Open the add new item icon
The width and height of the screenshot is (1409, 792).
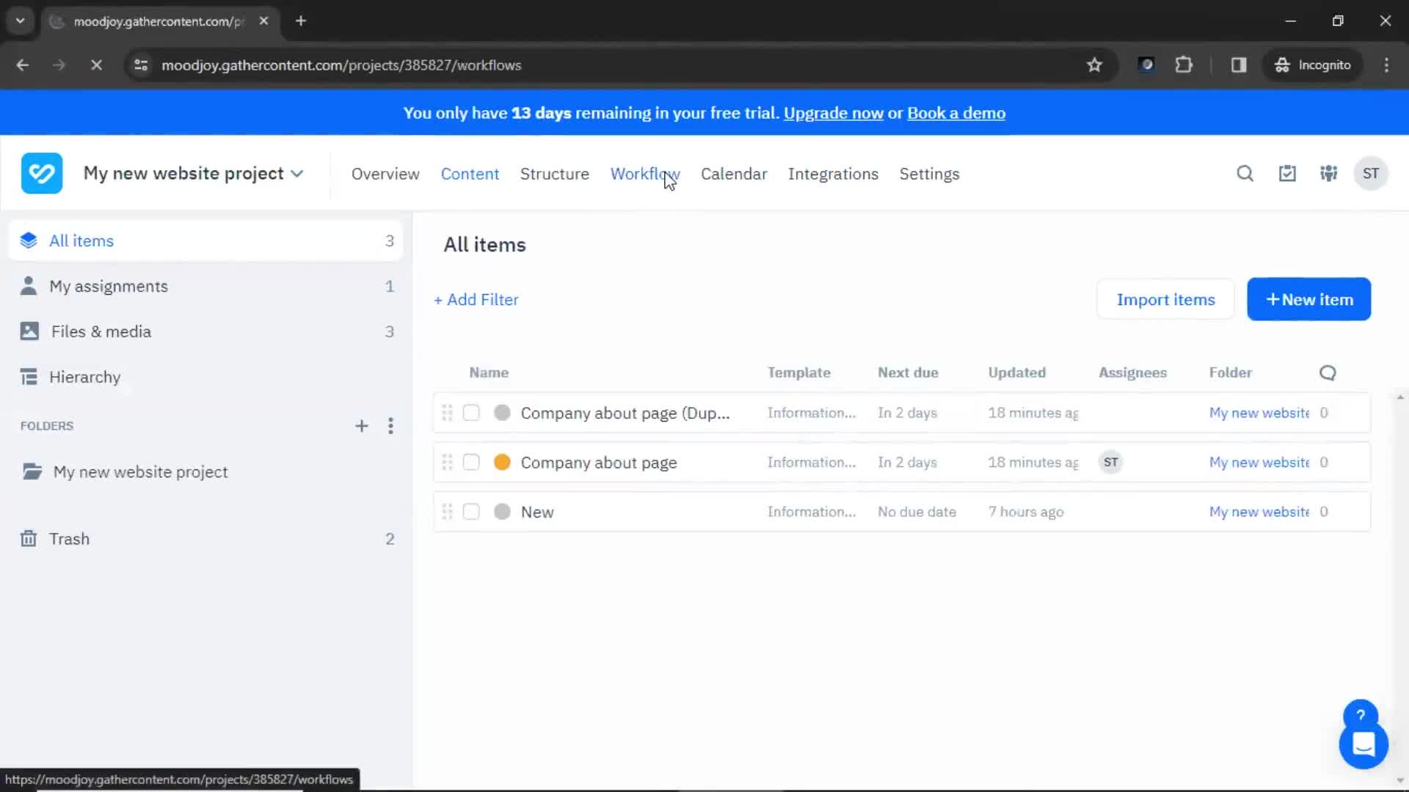1308,298
